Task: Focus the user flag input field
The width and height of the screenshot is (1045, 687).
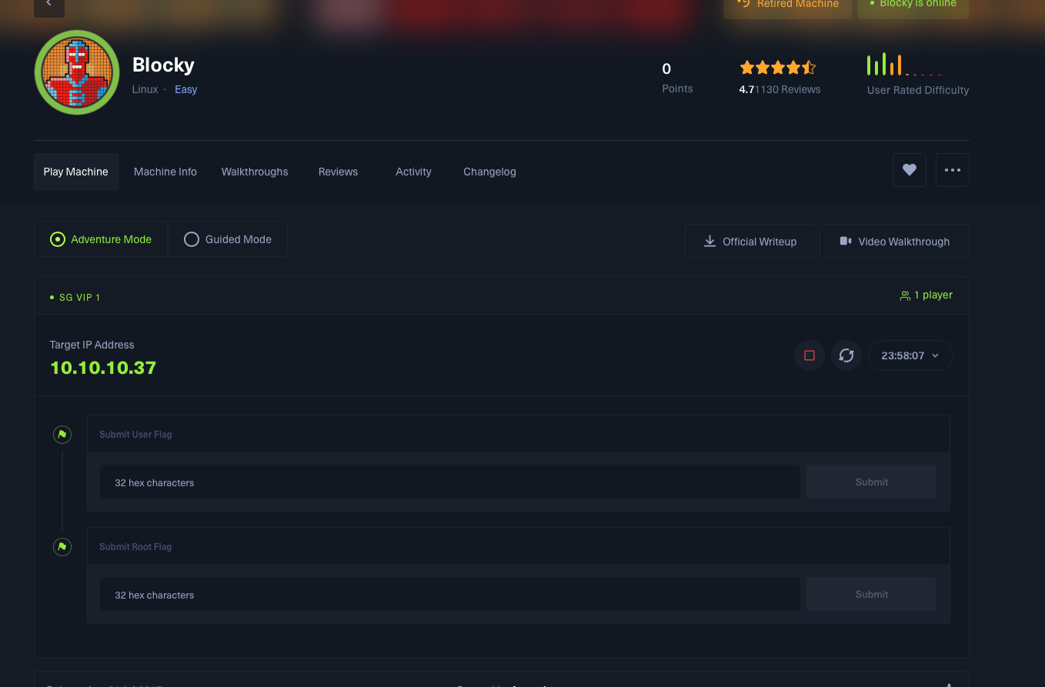Action: click(x=450, y=482)
